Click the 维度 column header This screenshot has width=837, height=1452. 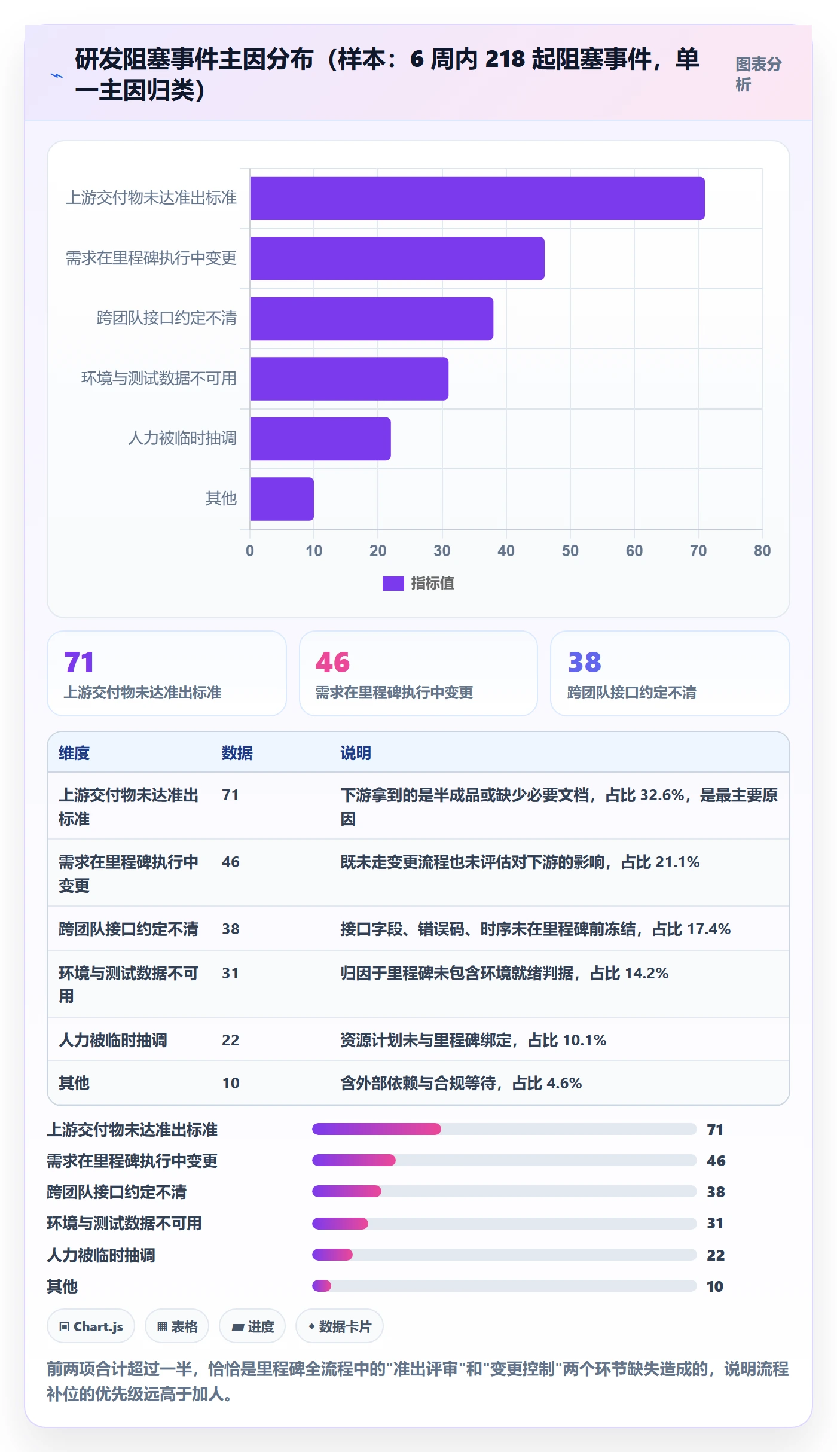click(x=74, y=753)
